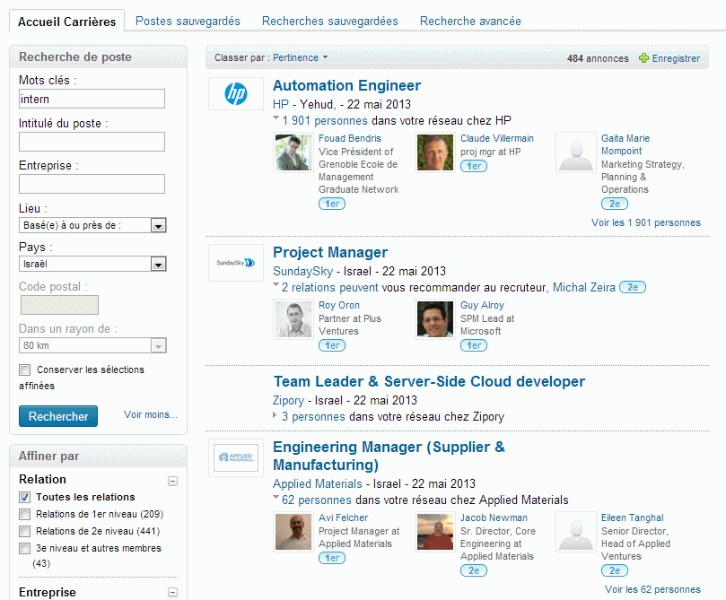The image size is (726, 600).
Task: Click the Mots clés field containing intern
Action: (x=92, y=99)
